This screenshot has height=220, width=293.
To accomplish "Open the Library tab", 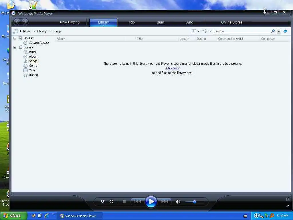I will (x=103, y=22).
